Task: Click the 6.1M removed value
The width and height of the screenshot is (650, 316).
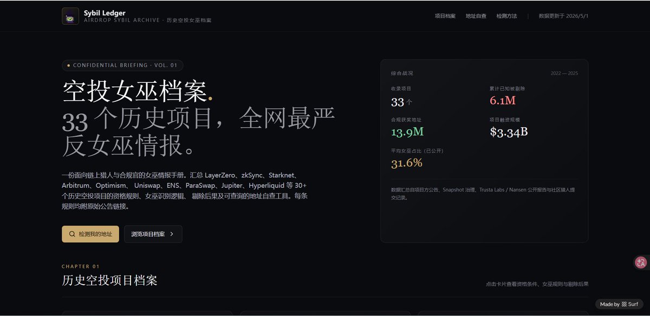Action: pos(503,101)
